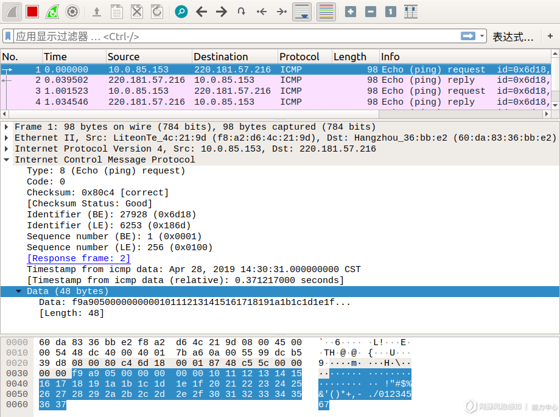560x417 pixels.
Task: Select relative icmp timestamp line
Action: (186, 280)
